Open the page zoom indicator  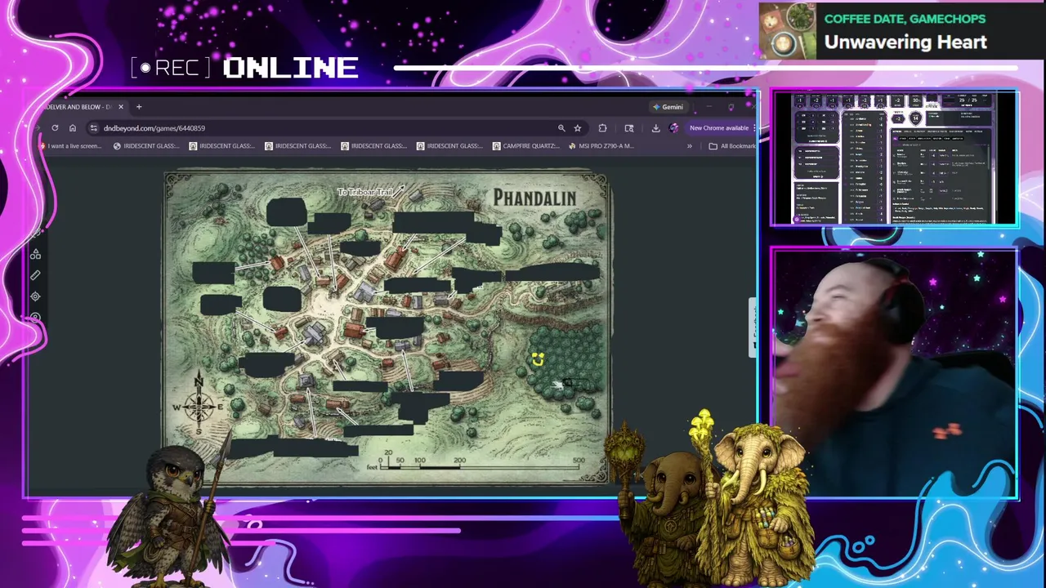[561, 128]
